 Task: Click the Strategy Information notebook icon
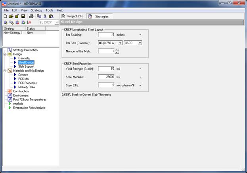pos(10,50)
